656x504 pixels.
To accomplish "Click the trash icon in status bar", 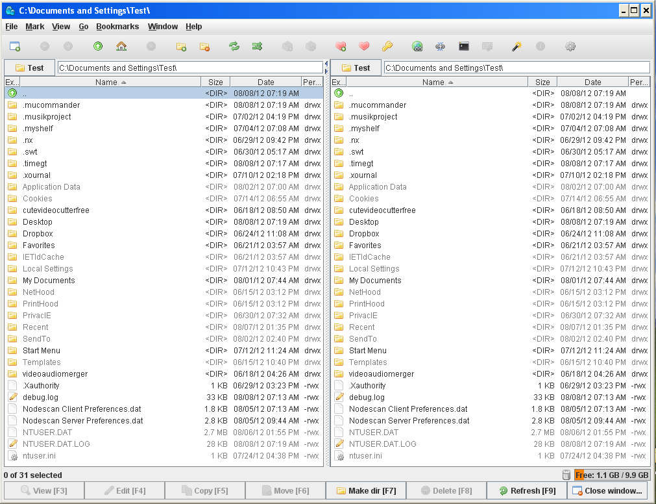I will coord(566,475).
